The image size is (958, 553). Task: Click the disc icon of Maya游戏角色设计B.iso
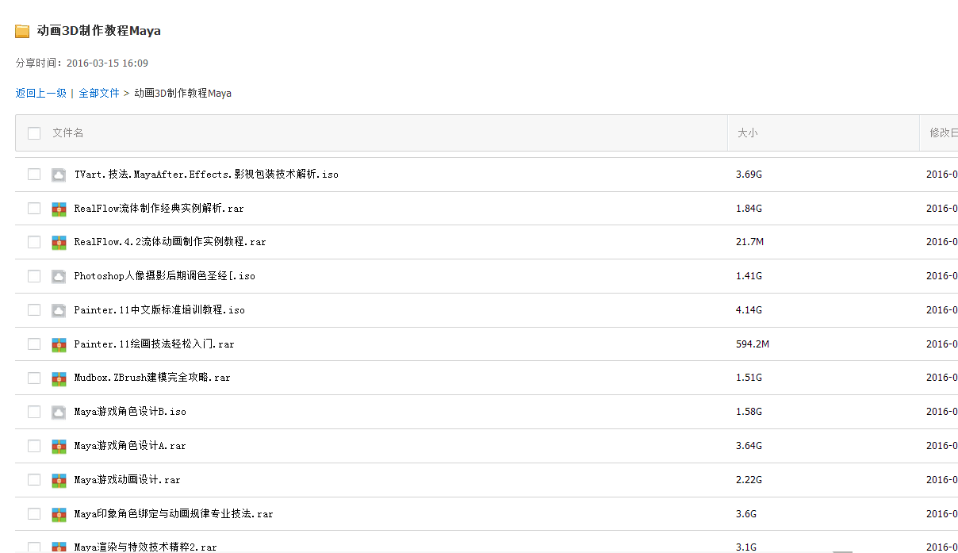[59, 412]
